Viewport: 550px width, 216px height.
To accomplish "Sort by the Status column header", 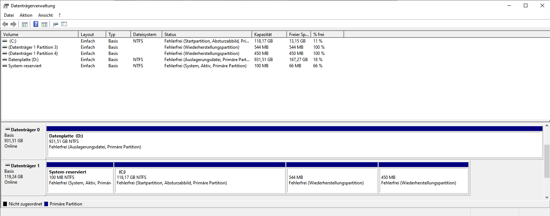I will pyautogui.click(x=207, y=35).
